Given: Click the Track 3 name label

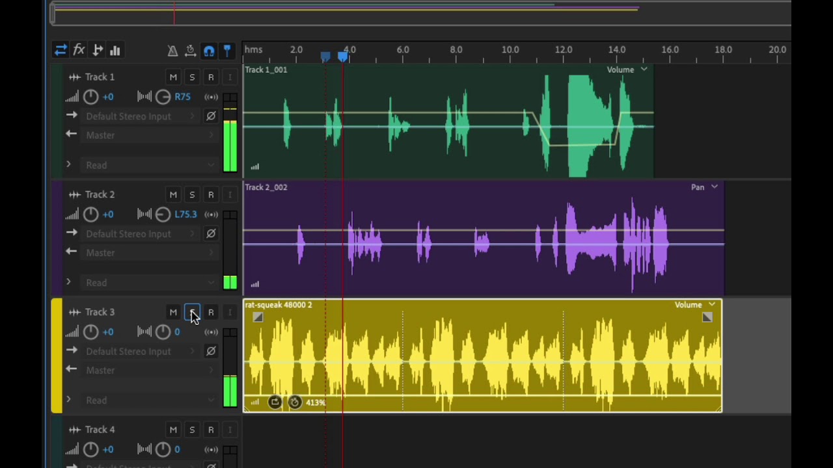Looking at the screenshot, I should 100,312.
